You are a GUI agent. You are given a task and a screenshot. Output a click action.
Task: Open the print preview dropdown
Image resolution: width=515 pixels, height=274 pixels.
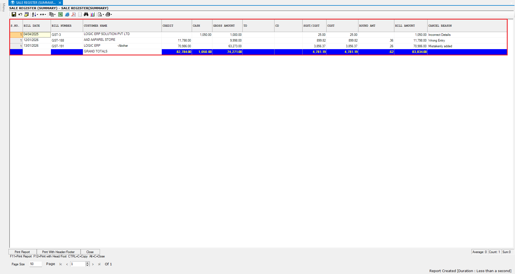[x=103, y=15]
